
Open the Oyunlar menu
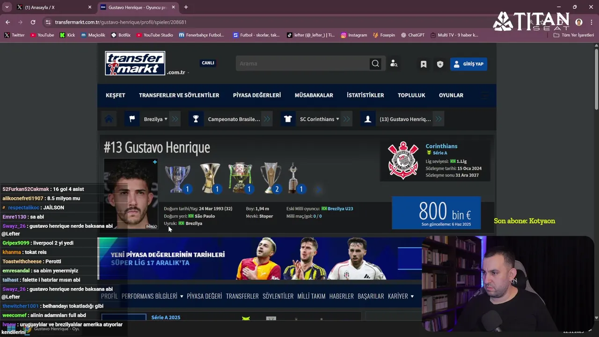451,95
